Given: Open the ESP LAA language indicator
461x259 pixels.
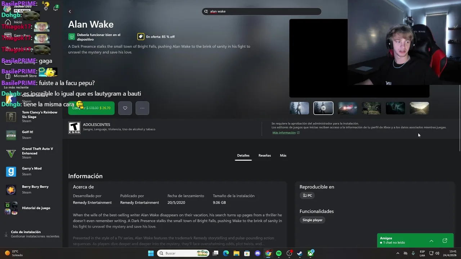Looking at the screenshot, I should point(422,253).
